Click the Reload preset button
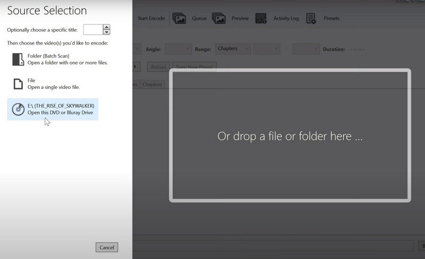This screenshot has width=425, height=259. coord(158,67)
